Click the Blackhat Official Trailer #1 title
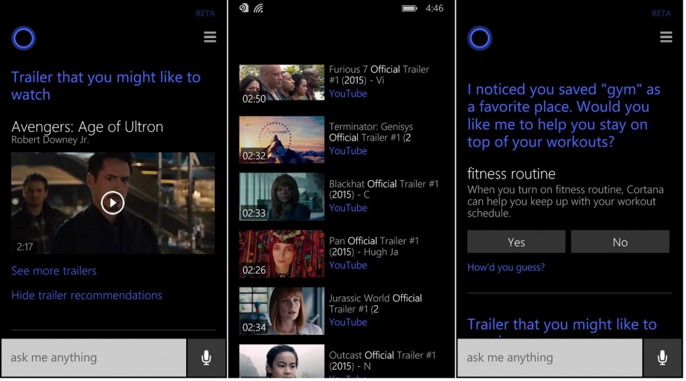The height and width of the screenshot is (381, 686). click(x=384, y=189)
